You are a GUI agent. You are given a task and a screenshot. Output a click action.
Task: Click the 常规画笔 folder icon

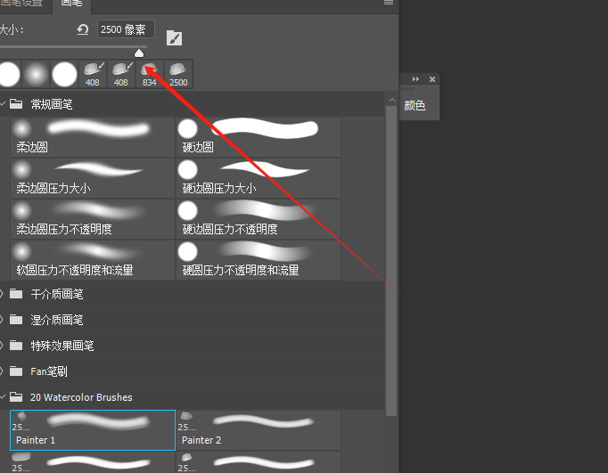16,104
